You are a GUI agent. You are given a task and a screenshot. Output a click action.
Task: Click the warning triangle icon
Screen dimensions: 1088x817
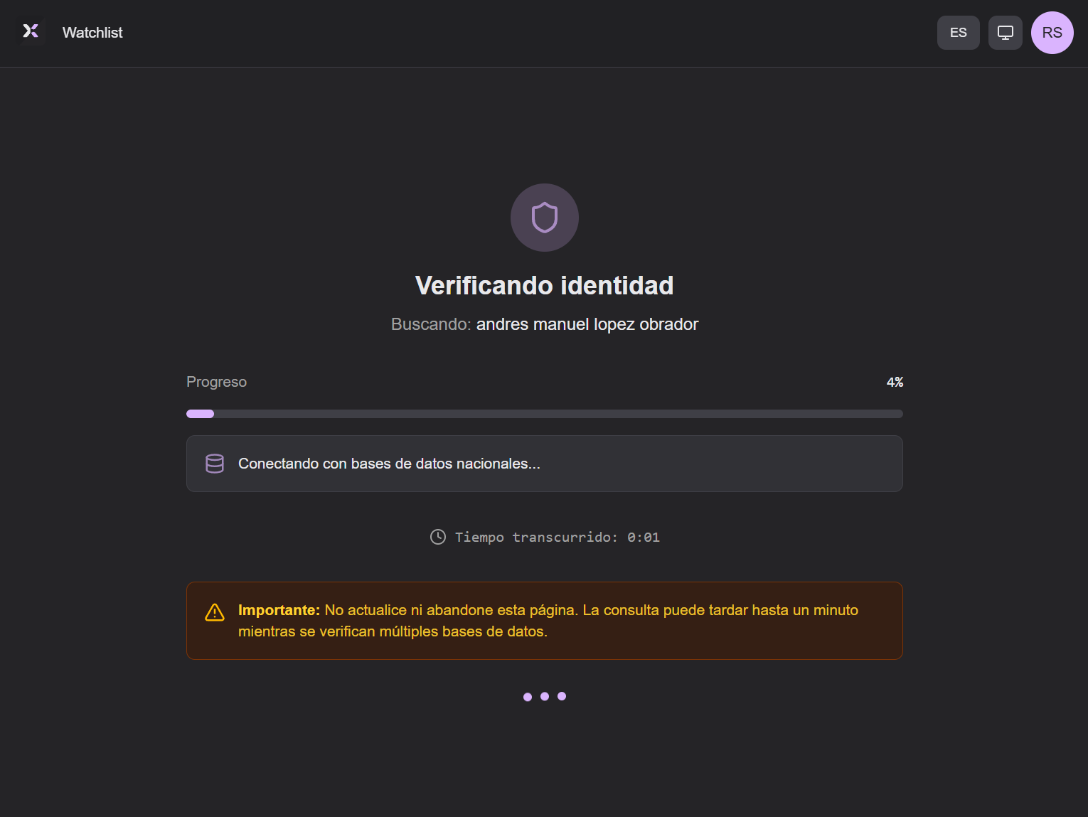pyautogui.click(x=215, y=612)
